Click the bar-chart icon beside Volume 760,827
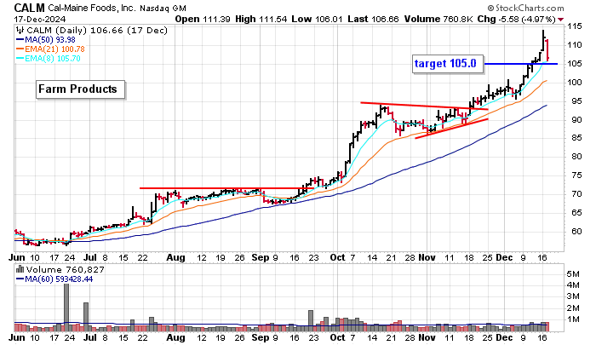Viewport: 596px width, 345px height. 20,270
